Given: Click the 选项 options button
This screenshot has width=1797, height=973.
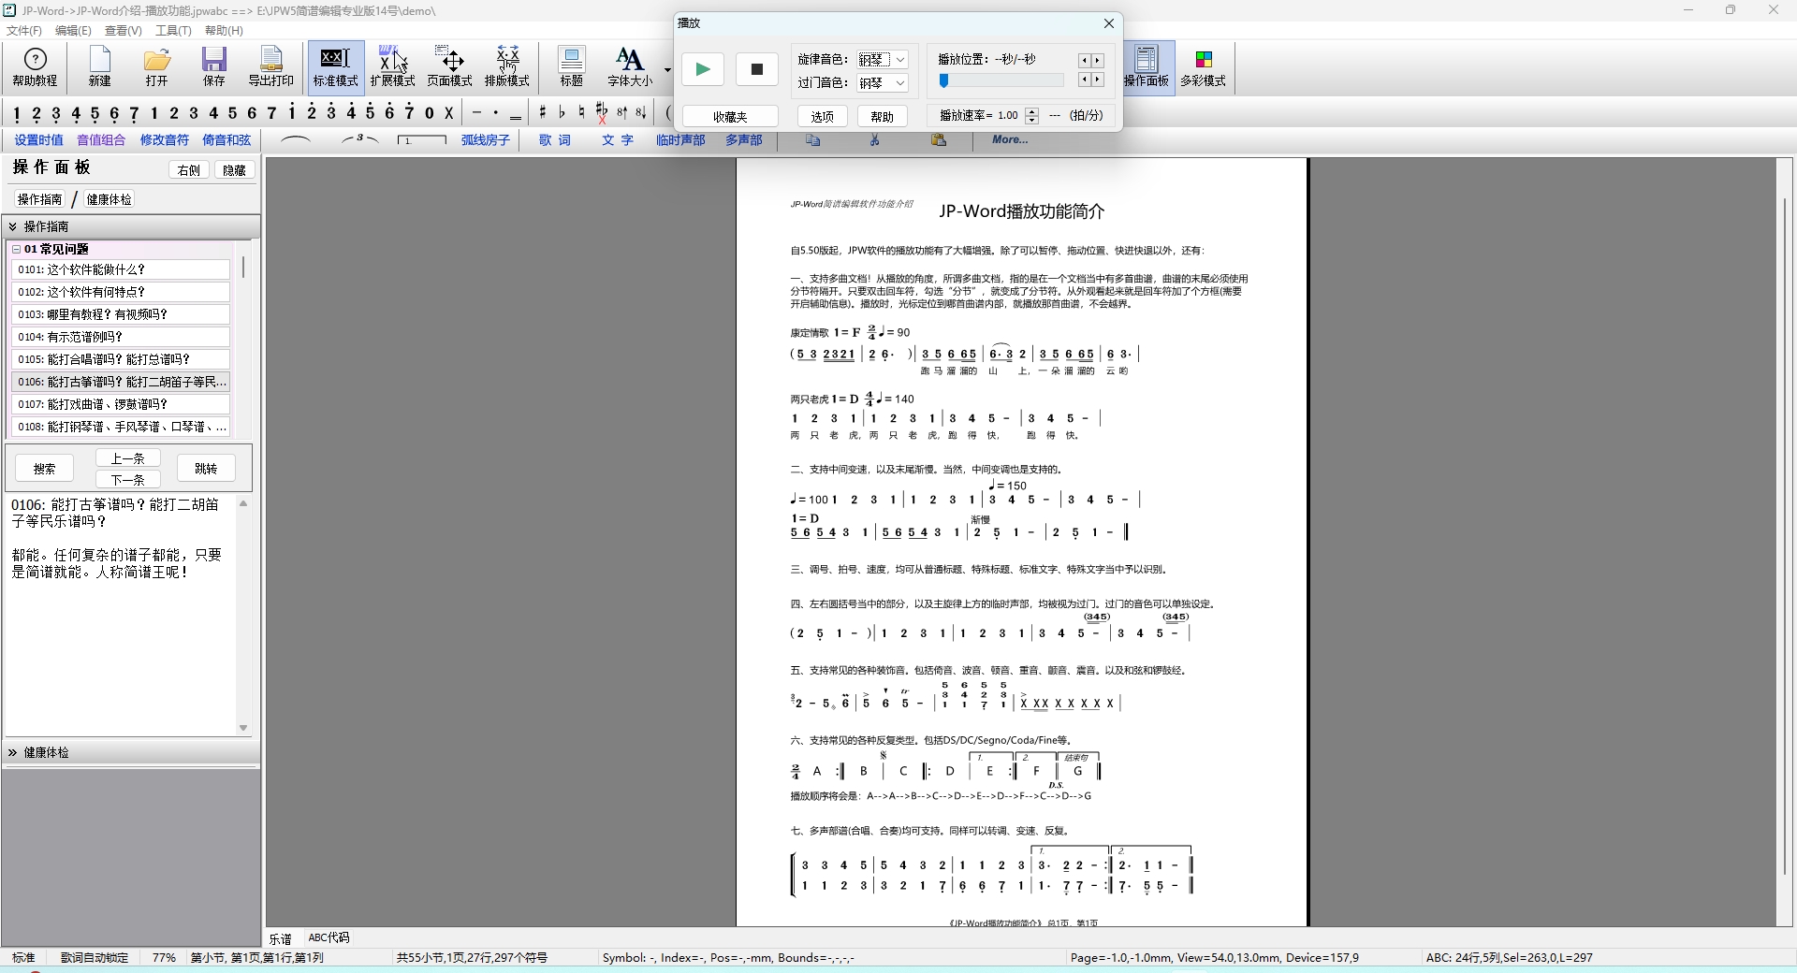Looking at the screenshot, I should coord(823,117).
